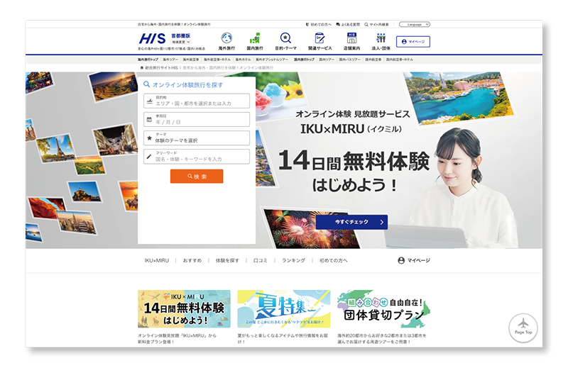Click the 今すぐチェック button
The image size is (568, 368).
[361, 222]
